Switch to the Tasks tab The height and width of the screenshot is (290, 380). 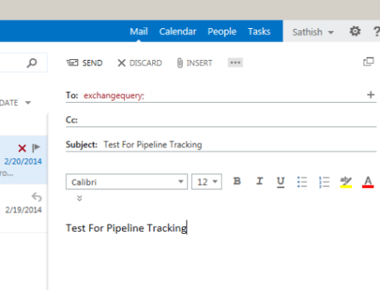coord(259,31)
